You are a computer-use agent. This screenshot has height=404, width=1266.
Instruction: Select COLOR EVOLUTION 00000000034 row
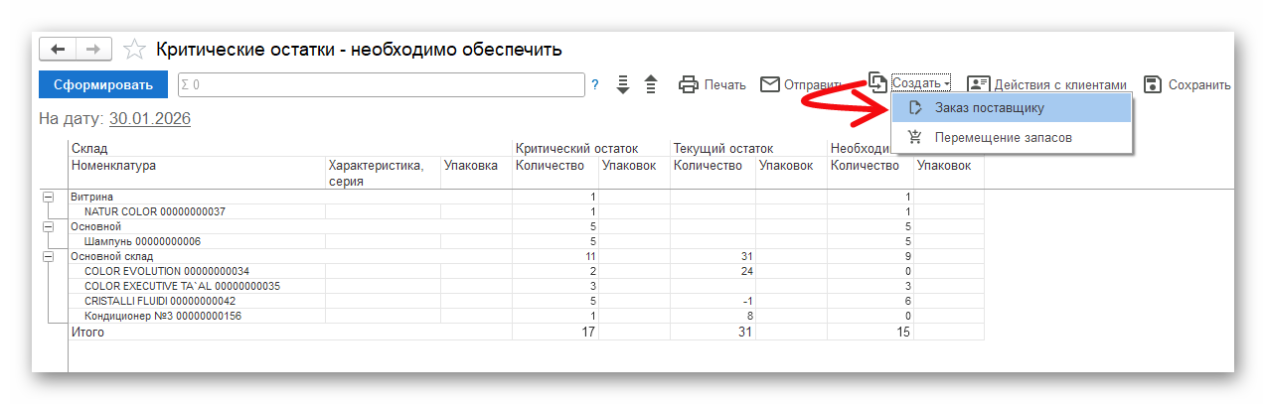coord(527,272)
